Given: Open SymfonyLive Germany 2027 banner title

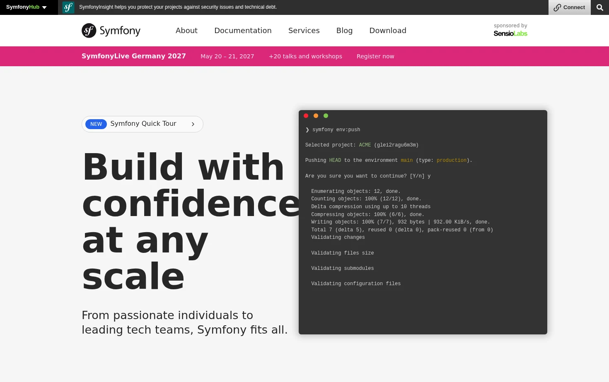Looking at the screenshot, I should pos(134,56).
